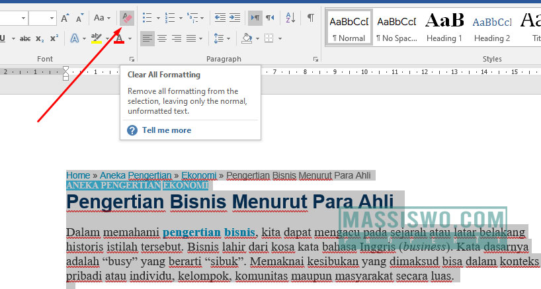Click the ANEKA PENGERTIAN category tag
Viewport: 541px width, 289px height.
point(113,186)
